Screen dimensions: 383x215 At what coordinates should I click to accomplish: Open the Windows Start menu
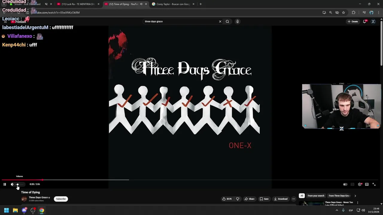(x=6, y=210)
